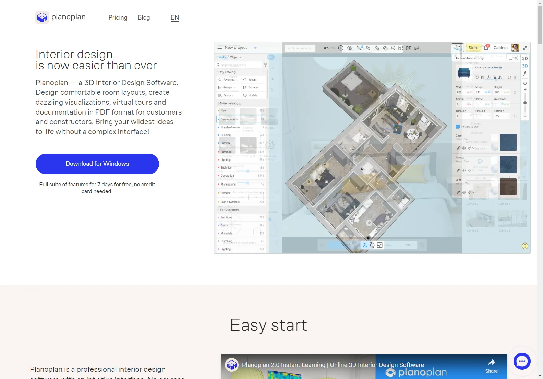The width and height of the screenshot is (543, 379).
Task: Open Textures in My catalog
Action: pyautogui.click(x=254, y=87)
